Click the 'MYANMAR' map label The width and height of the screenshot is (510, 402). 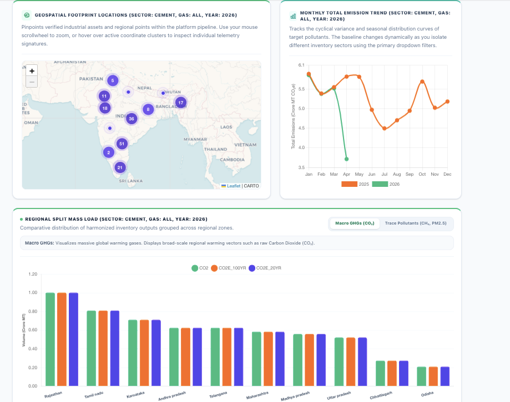pos(195,139)
